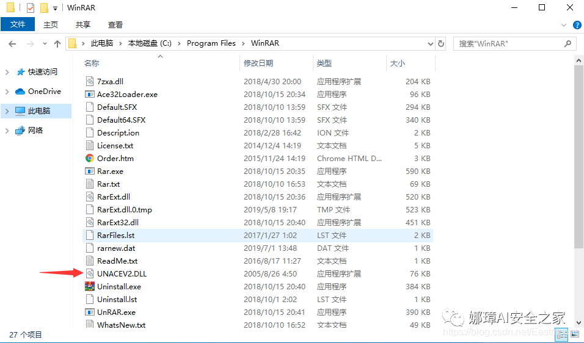This screenshot has width=584, height=343.
Task: Open the 主页 ribbon tab
Action: point(51,24)
